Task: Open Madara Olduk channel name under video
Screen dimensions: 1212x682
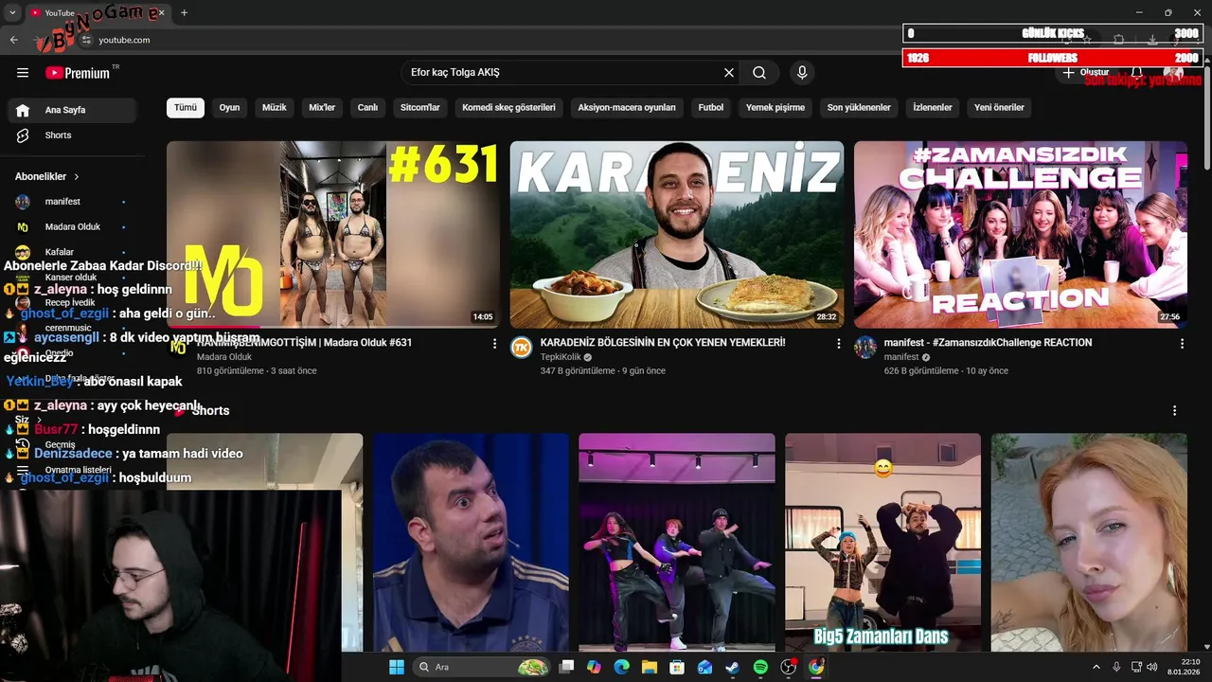Action: click(x=224, y=357)
